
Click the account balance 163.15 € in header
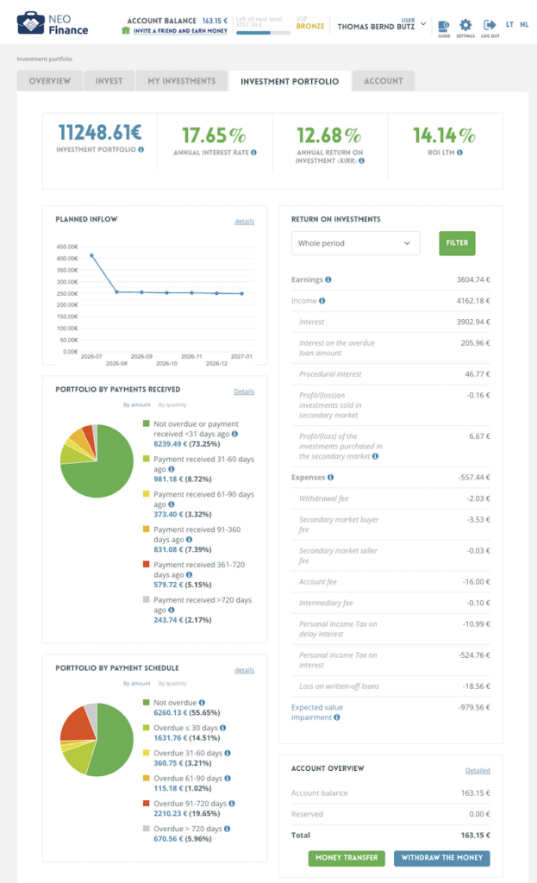coord(215,21)
